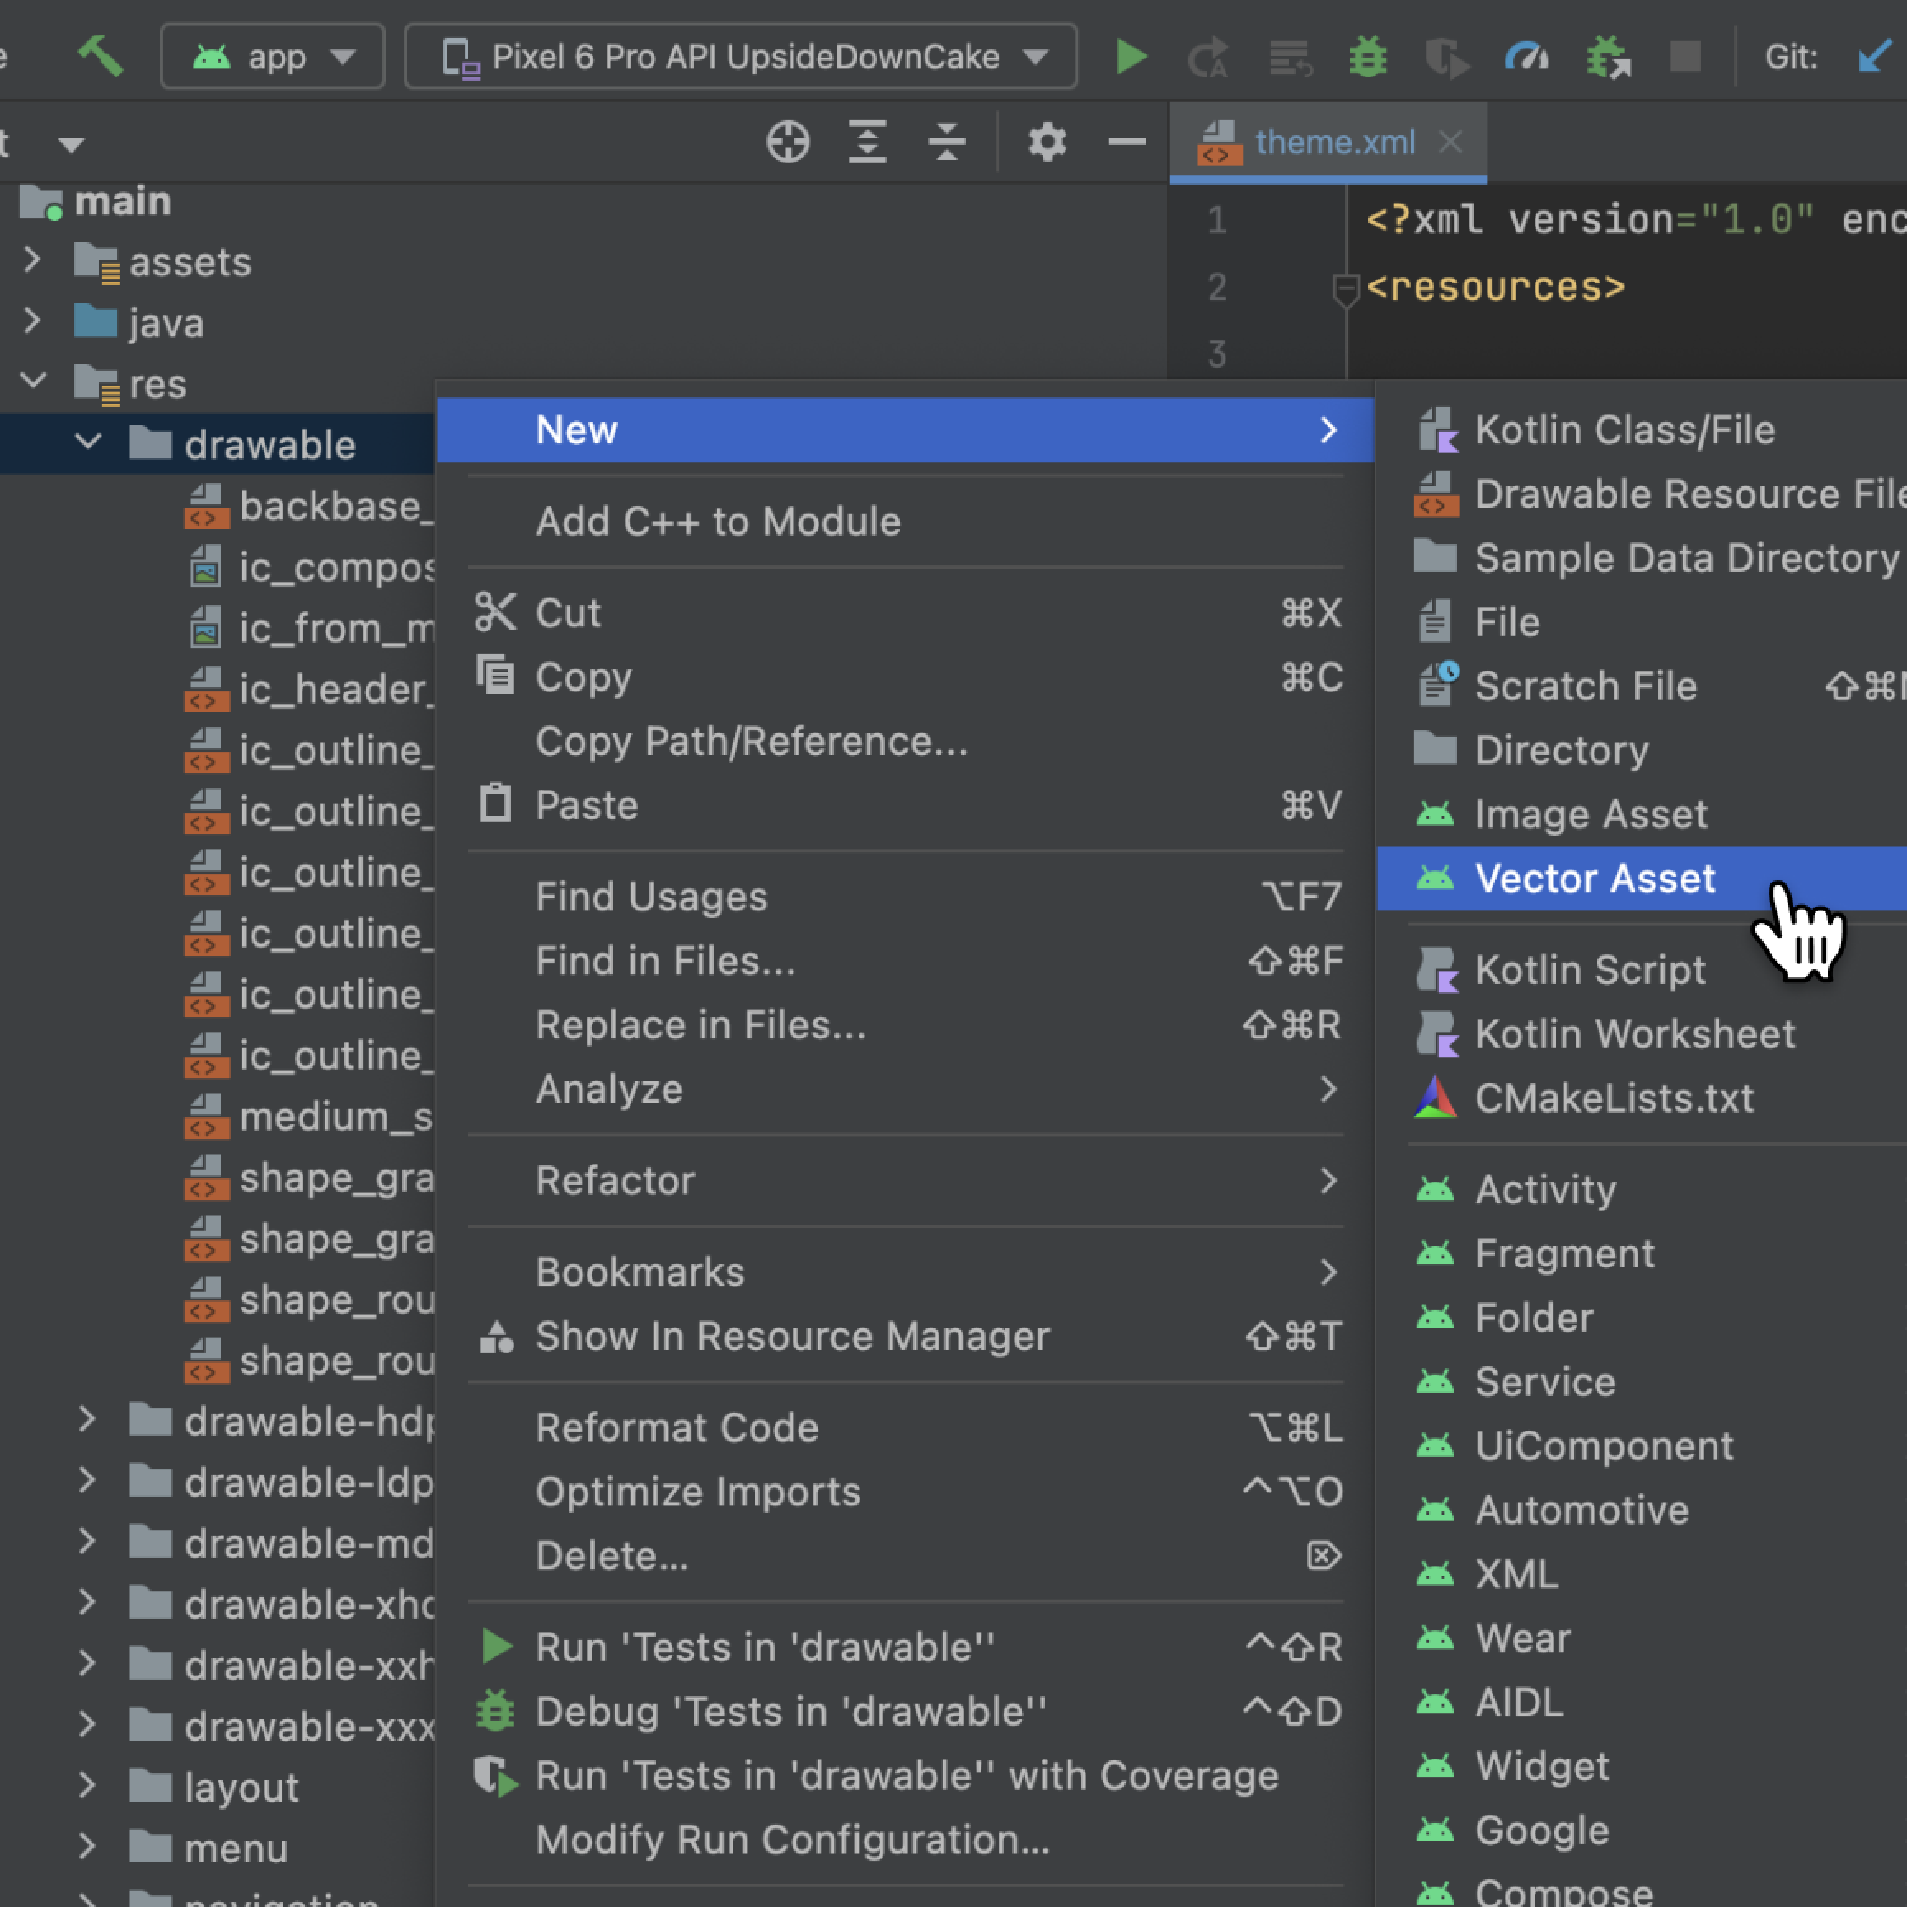Open the app run configuration dropdown

273,57
